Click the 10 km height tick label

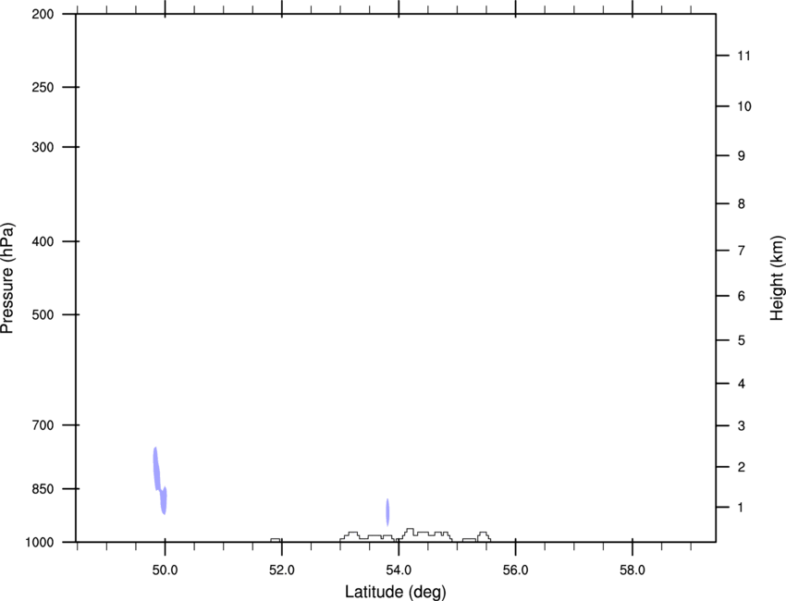tap(743, 106)
